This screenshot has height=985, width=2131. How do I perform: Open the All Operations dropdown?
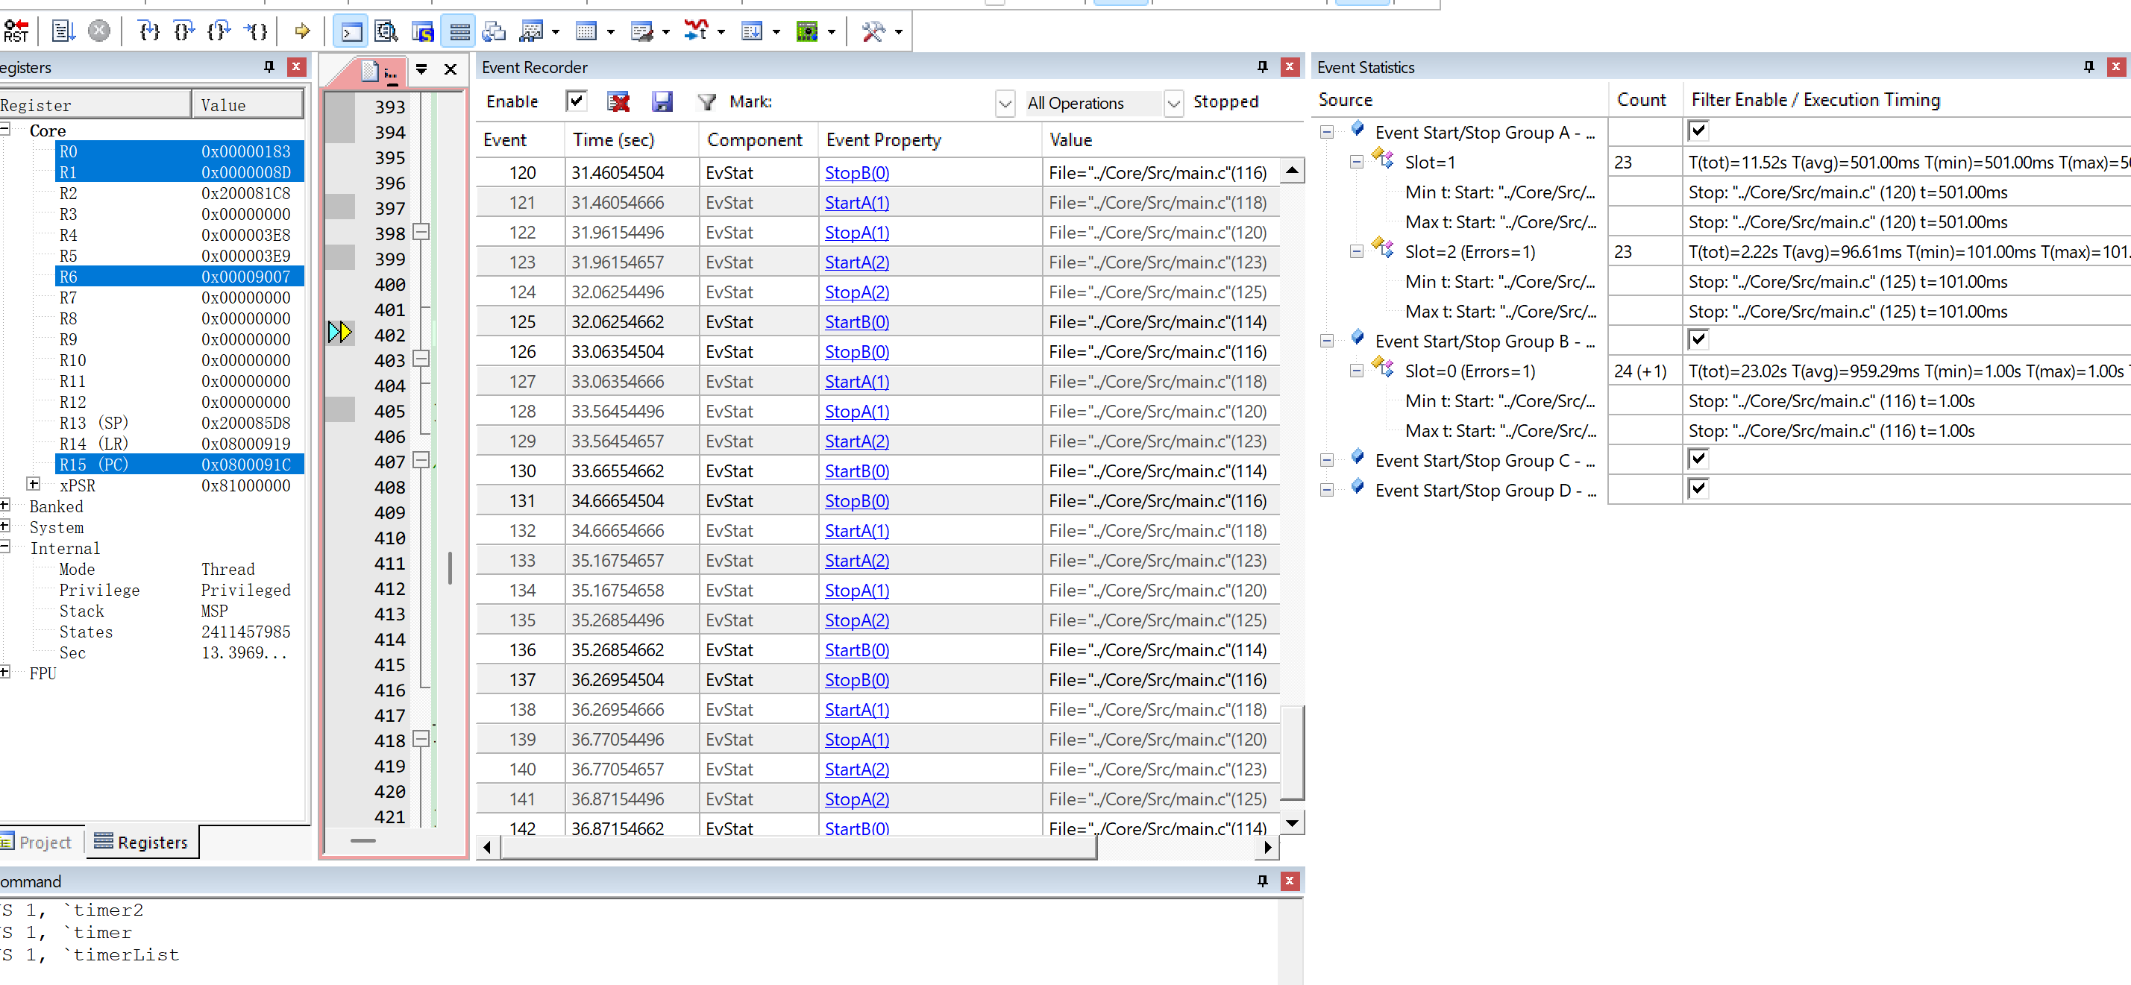coord(1173,104)
